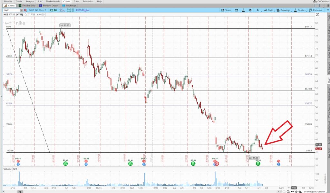
Task: Open the Style dropdown
Action: click(269, 10)
